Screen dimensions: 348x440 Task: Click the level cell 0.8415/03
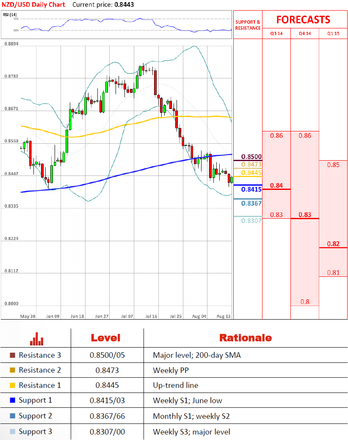click(x=107, y=401)
